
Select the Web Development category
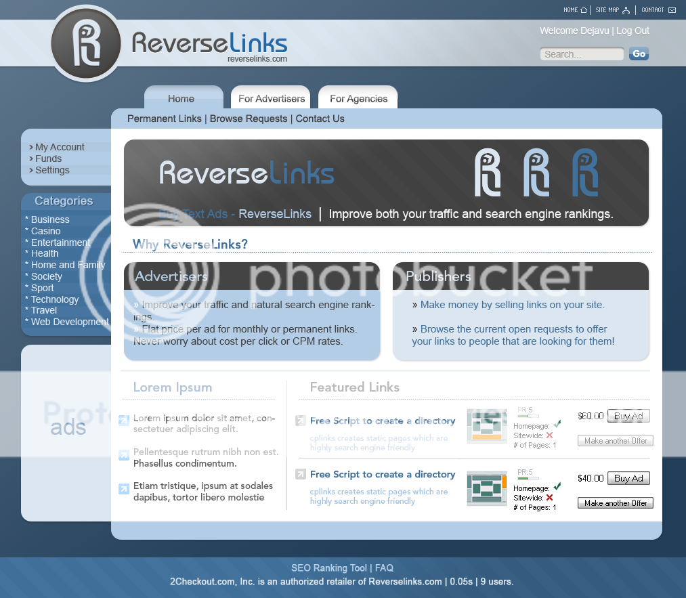click(x=70, y=322)
